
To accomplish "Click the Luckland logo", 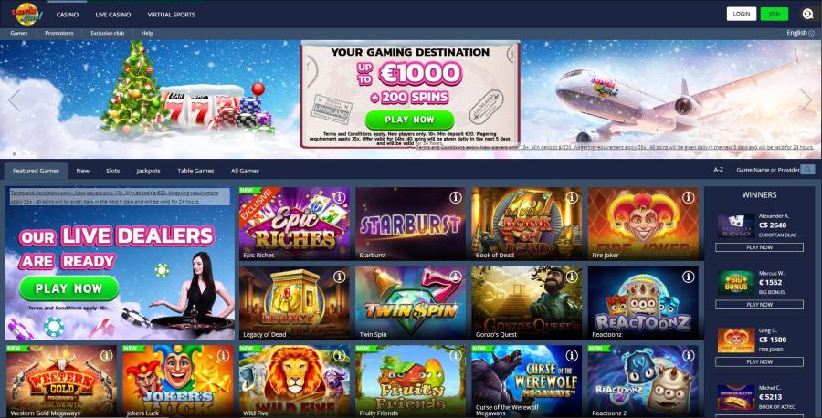I will (27, 14).
